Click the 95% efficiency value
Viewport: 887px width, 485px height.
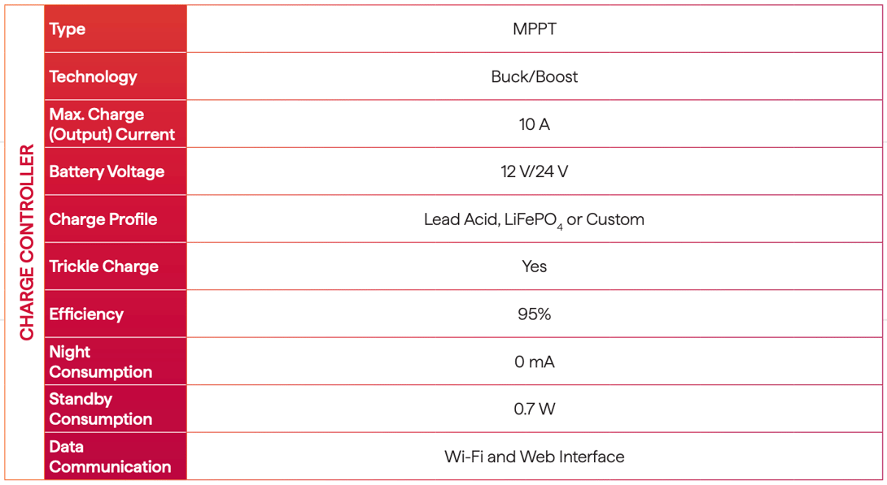[535, 314]
